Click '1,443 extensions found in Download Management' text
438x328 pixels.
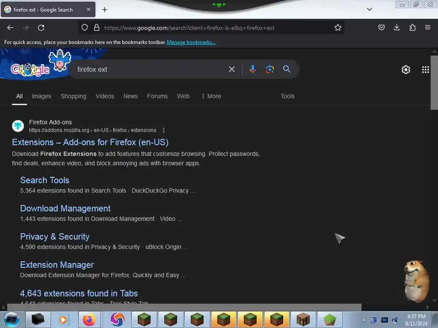coord(87,219)
